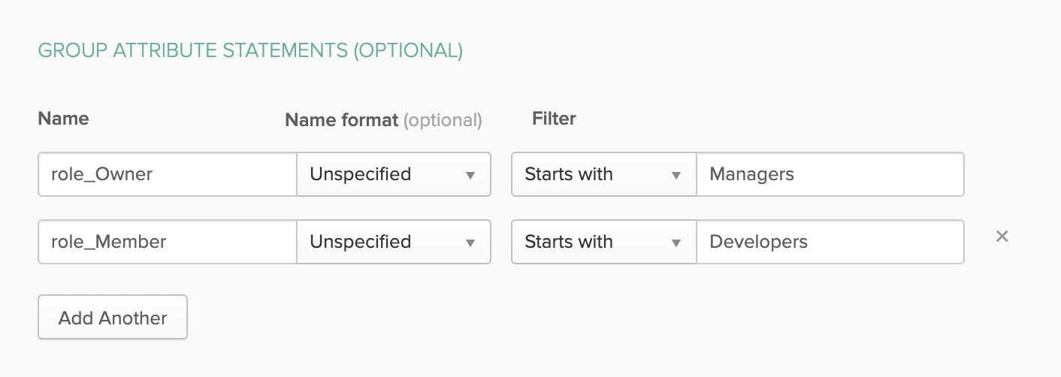Click the Filter column label
The height and width of the screenshot is (377, 1061).
coord(554,119)
